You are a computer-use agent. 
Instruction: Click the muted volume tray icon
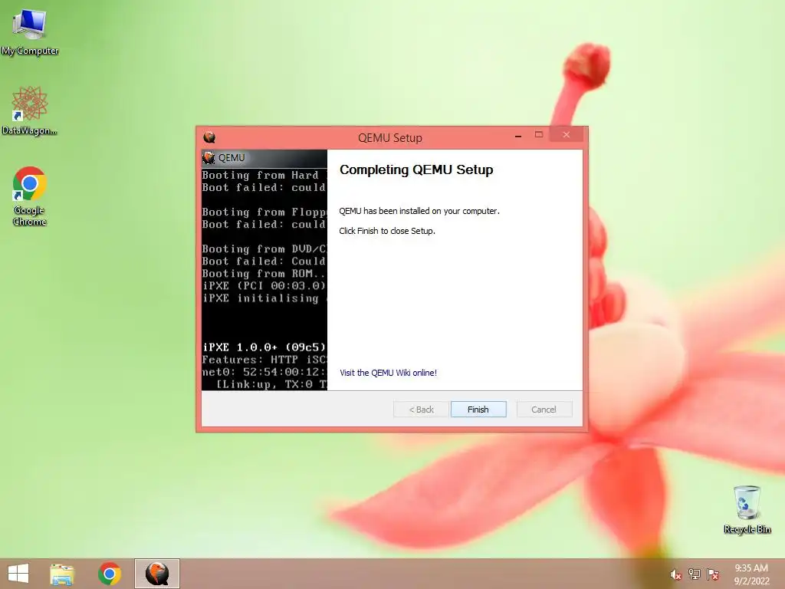[675, 574]
